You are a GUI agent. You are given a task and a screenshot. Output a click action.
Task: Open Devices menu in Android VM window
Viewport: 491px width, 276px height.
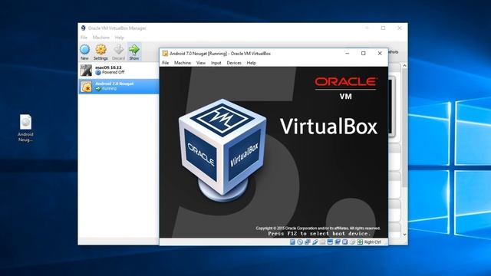[x=234, y=63]
